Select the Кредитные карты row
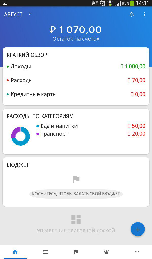The height and width of the screenshot is (259, 152). click(x=76, y=94)
